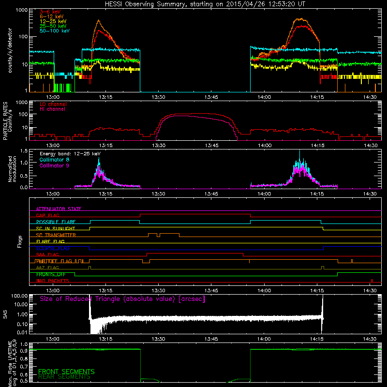Click the Energy band: 12-25 keV label
Viewport: 387px width, 387px height.
tap(70, 154)
